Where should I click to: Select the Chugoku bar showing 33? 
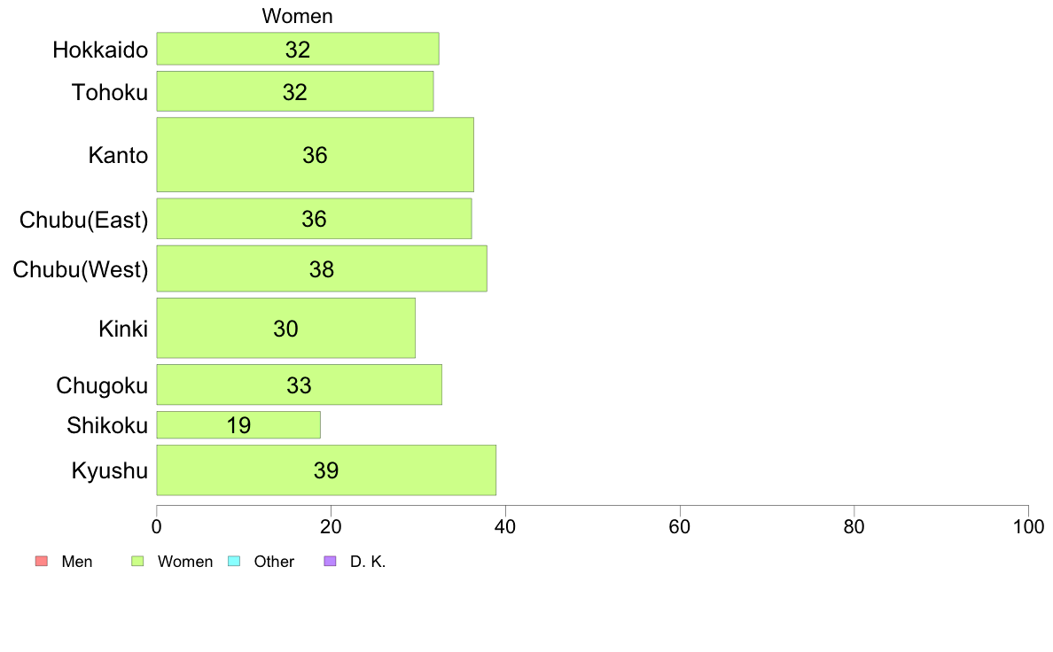tap(299, 384)
